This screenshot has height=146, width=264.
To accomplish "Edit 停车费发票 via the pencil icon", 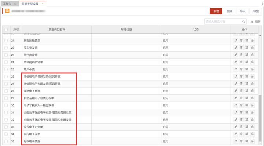I will click(x=236, y=48).
